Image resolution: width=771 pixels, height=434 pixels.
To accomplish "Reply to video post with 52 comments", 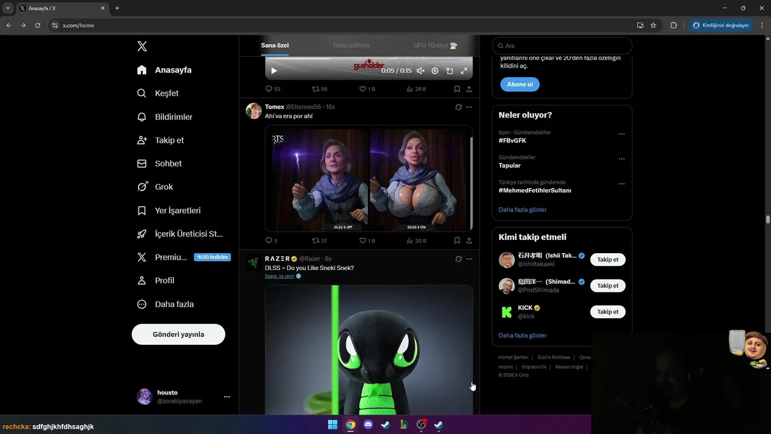I will pos(273,89).
